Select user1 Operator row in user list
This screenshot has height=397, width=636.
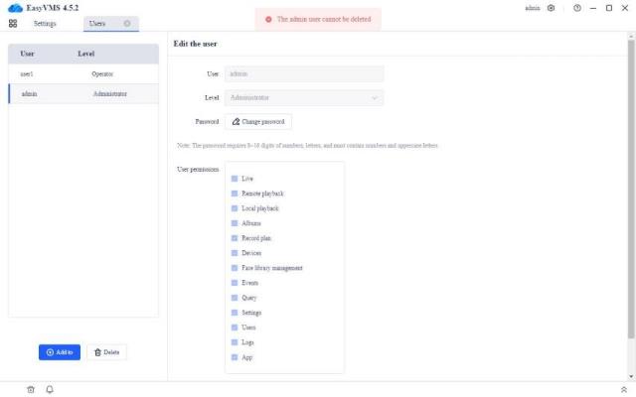point(82,73)
